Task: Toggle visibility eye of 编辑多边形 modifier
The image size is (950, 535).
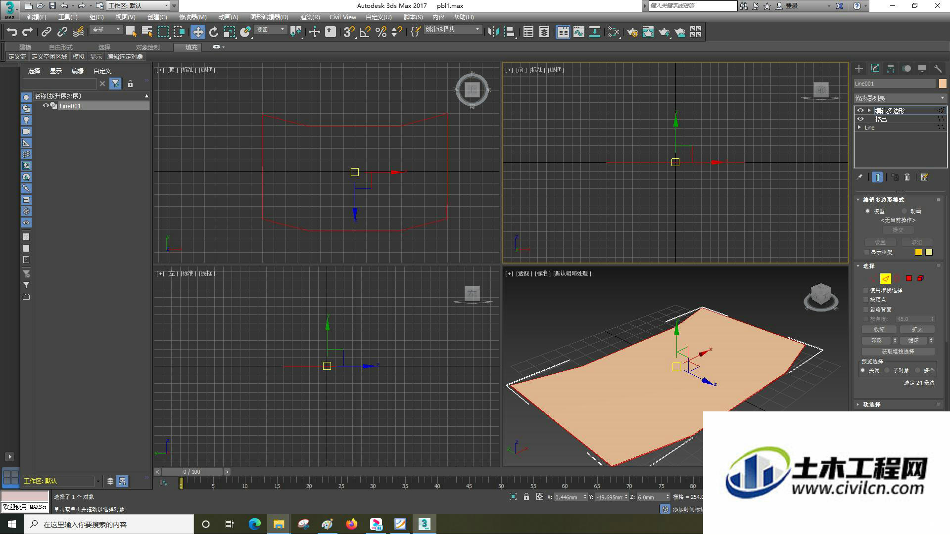Action: point(860,111)
